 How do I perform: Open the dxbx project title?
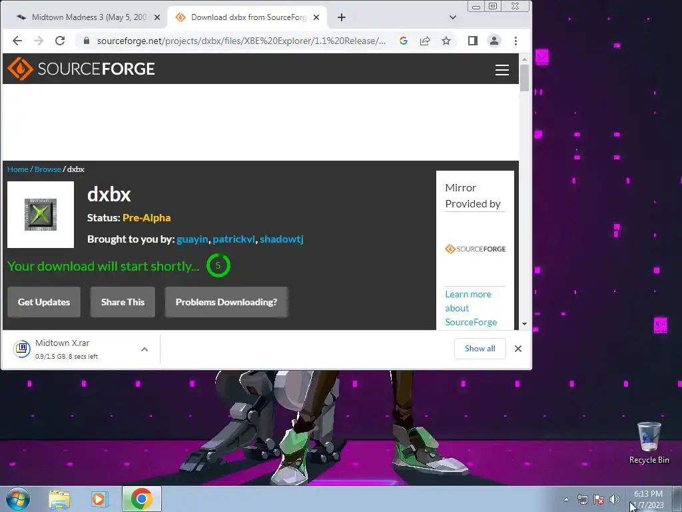(109, 194)
